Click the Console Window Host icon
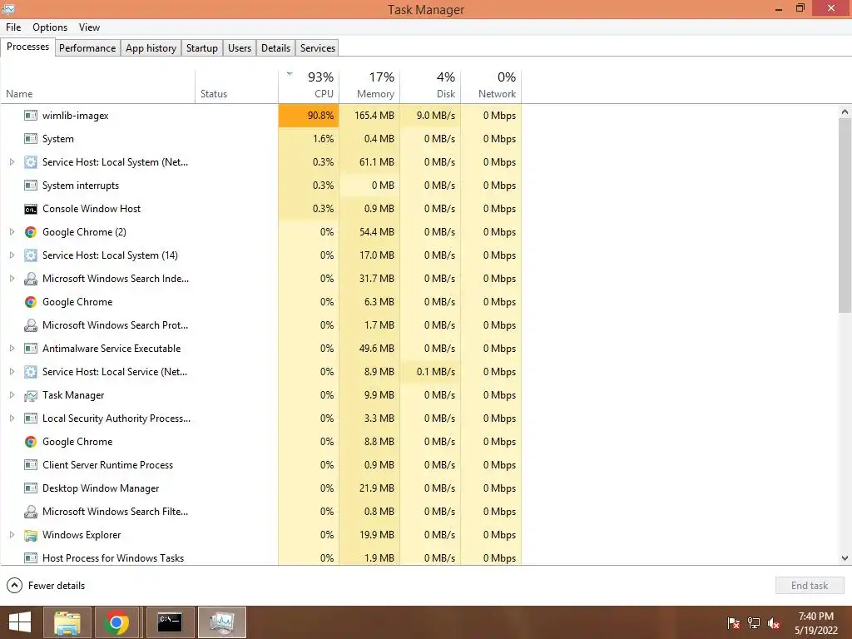 pyautogui.click(x=31, y=209)
